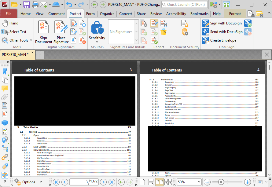This screenshot has width=272, height=187.
Task: Switch to the Home ribbon tab
Action: [x=25, y=14]
